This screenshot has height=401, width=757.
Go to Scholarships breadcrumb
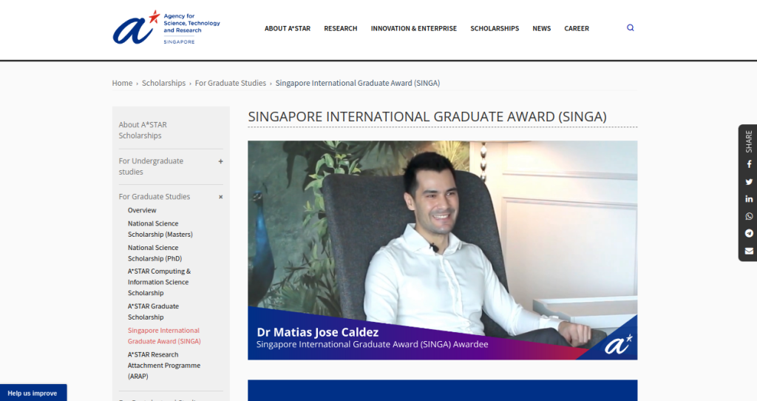coord(163,83)
